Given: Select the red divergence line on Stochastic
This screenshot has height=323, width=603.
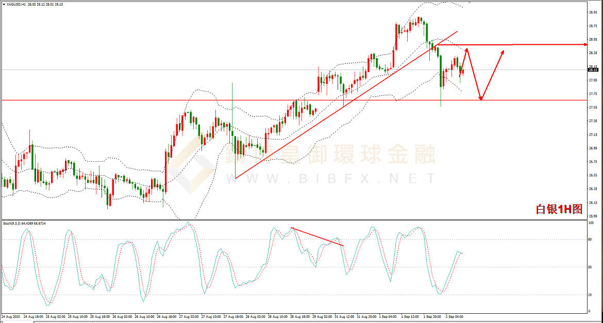Looking at the screenshot, I should [x=317, y=236].
